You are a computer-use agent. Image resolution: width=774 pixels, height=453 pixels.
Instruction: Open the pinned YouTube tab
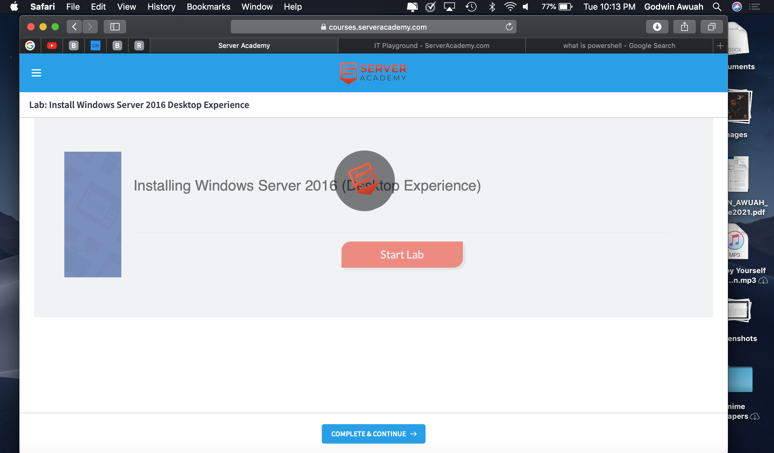(52, 46)
